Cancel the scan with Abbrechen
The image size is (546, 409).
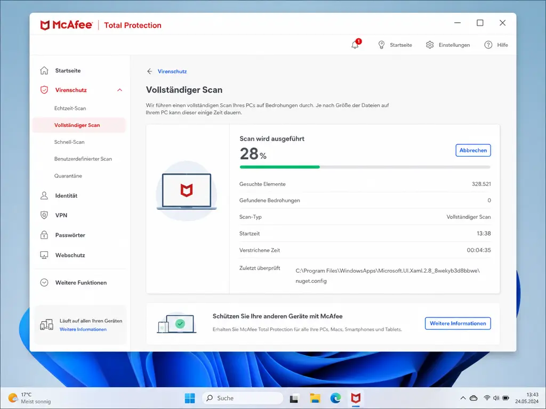[x=473, y=150]
